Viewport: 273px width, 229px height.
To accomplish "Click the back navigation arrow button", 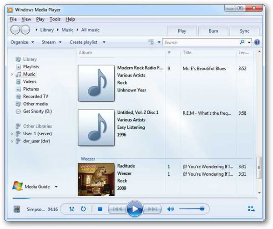I will (x=15, y=30).
